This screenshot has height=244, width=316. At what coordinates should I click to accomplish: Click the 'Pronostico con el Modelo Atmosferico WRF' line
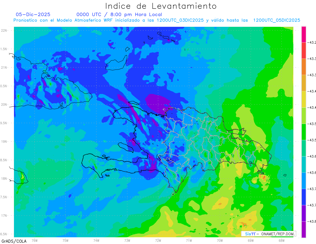point(157,20)
